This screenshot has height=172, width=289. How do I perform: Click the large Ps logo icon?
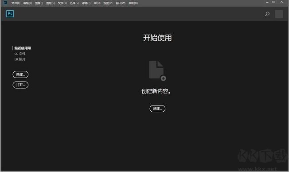(x=10, y=14)
